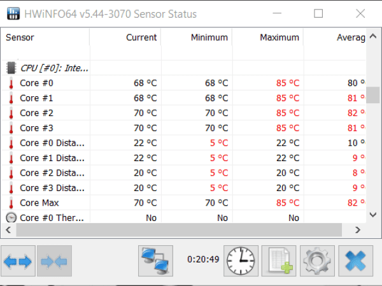Select the Core #1 Dista... sensor label
Viewport: 382px width, 286px height.
point(52,158)
